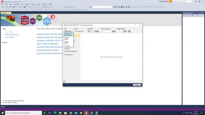Viewport: 205px width, 115px height.
Task: Select STK500 COM7 from Tool list
Action: coord(69,39)
